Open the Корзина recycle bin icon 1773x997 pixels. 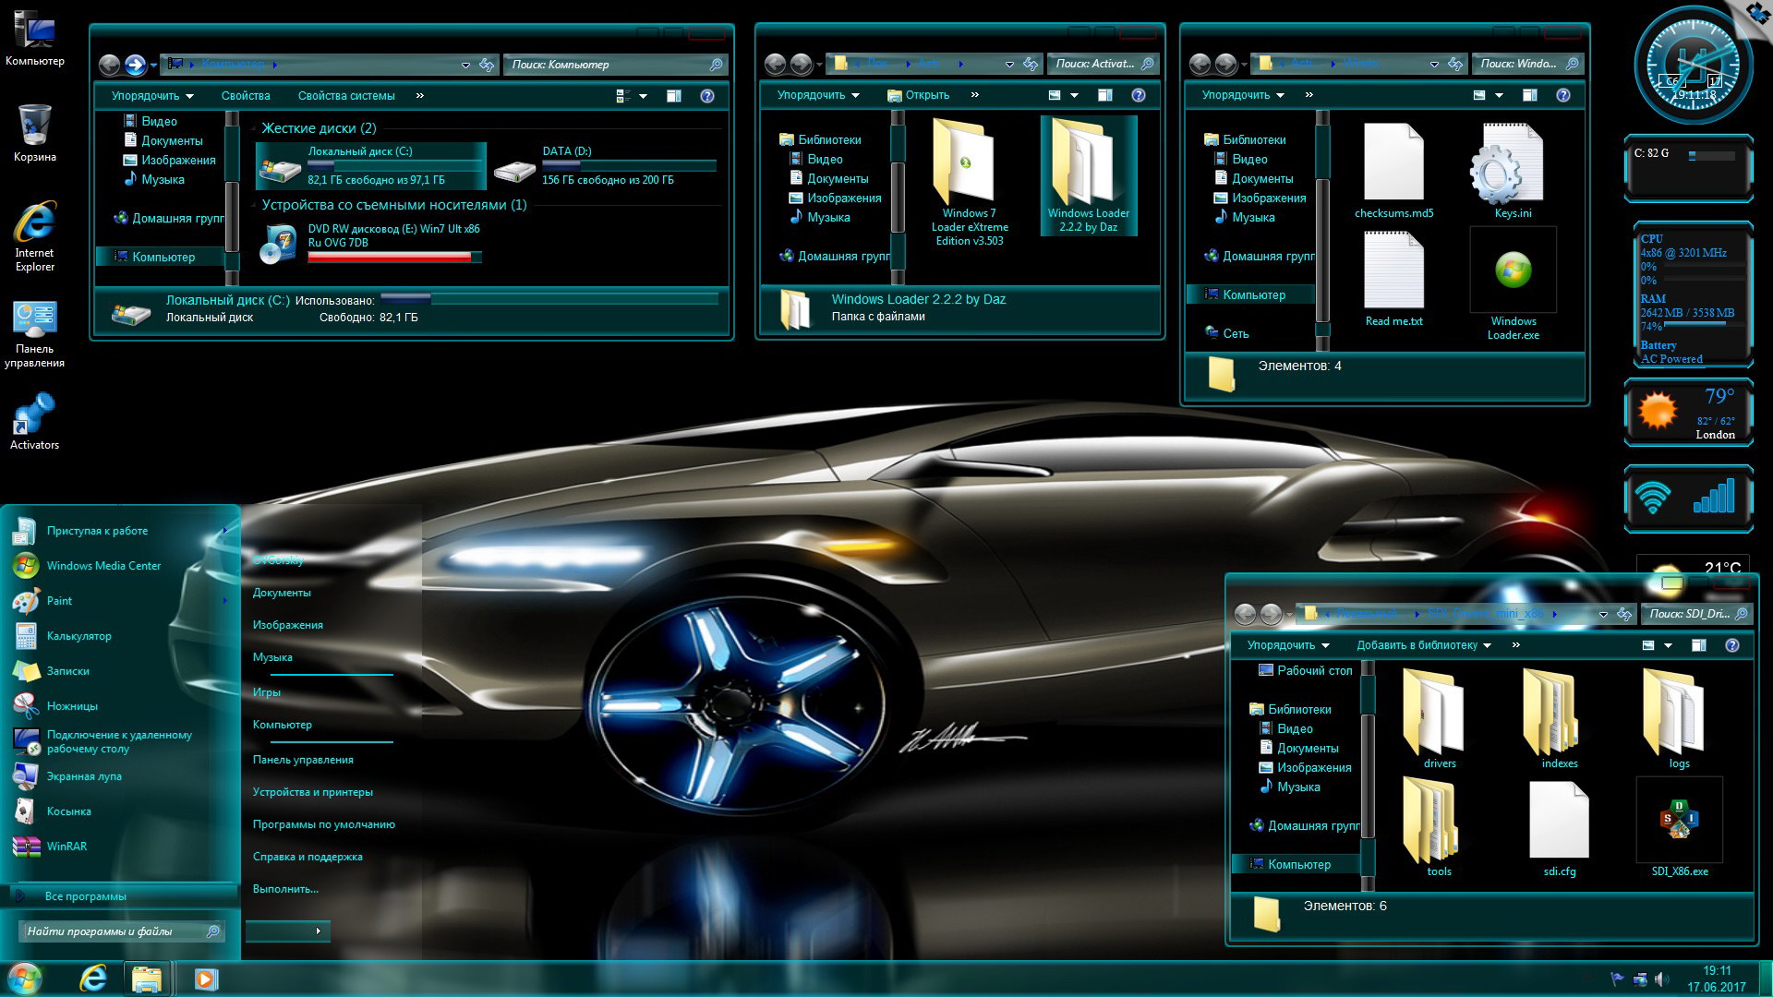click(x=35, y=133)
